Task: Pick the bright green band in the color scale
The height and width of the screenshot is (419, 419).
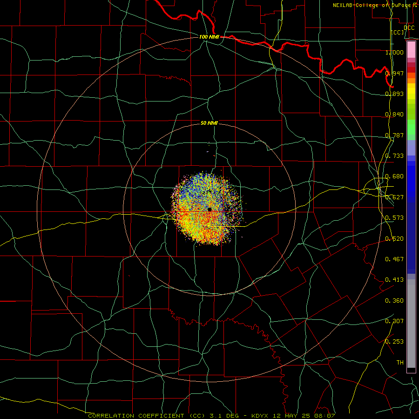Action: point(411,127)
